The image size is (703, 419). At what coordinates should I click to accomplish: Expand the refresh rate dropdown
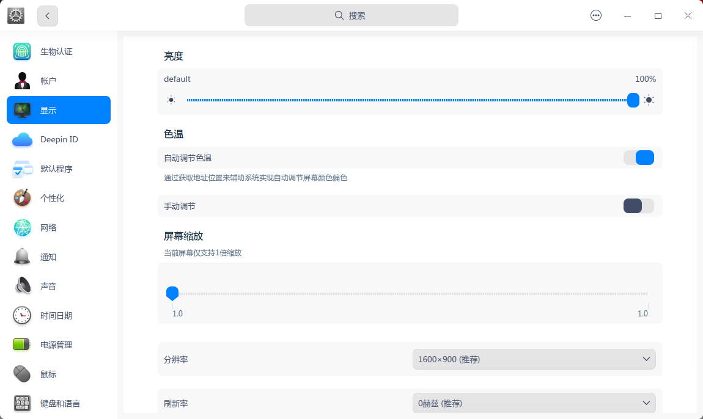pyautogui.click(x=534, y=403)
